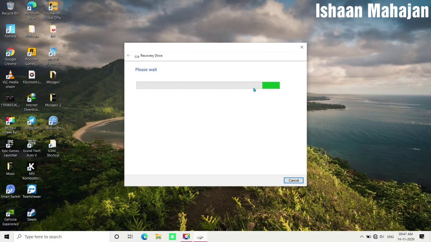Click the green Please wait progress bar
This screenshot has height=242, width=431.
pyautogui.click(x=208, y=85)
